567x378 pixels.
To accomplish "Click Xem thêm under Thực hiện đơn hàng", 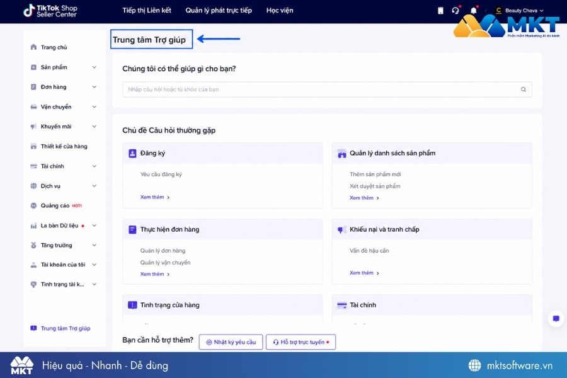I will point(155,274).
